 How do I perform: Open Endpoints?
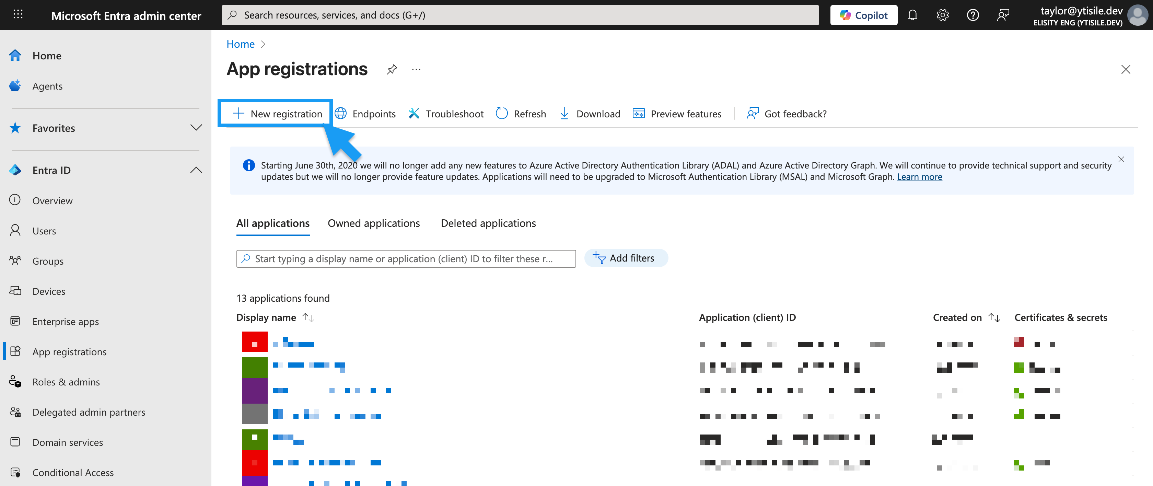coord(365,114)
